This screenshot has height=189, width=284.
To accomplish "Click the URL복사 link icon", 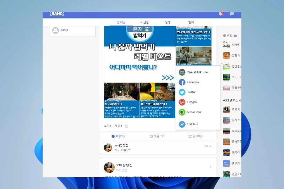I will (182, 124).
